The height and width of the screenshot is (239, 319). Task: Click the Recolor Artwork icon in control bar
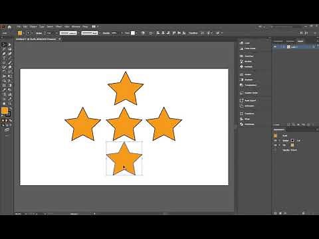point(143,33)
